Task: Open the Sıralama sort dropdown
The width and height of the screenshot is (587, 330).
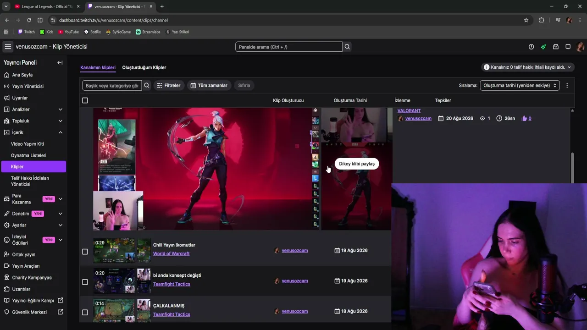Action: 520,85
